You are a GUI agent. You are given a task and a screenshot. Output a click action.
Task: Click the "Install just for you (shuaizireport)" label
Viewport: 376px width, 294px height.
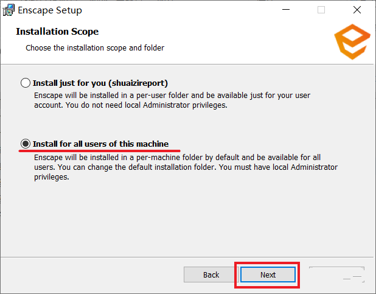coord(100,83)
